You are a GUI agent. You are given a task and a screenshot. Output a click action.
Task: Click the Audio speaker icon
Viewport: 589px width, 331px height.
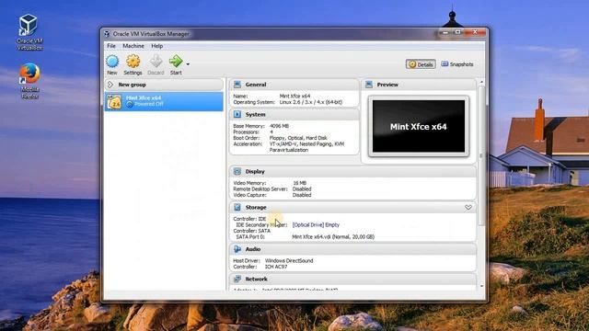click(x=237, y=249)
